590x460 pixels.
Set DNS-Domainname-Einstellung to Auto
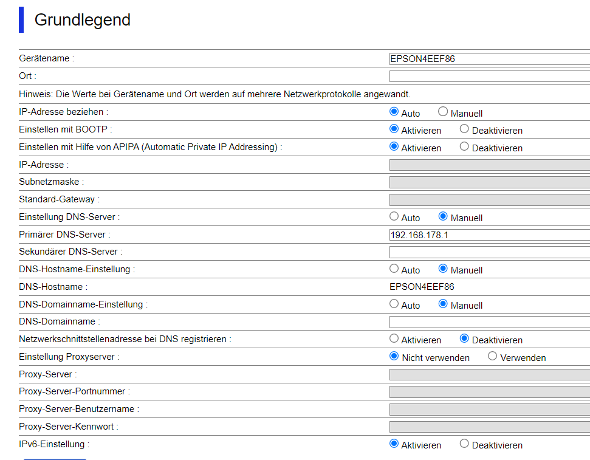pyautogui.click(x=394, y=304)
